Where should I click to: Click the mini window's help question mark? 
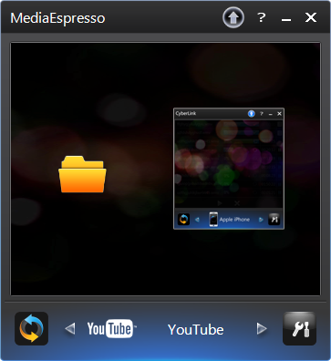[261, 114]
